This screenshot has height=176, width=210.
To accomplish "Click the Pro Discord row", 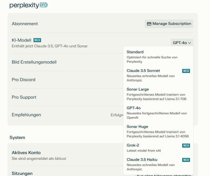I will click(24, 80).
